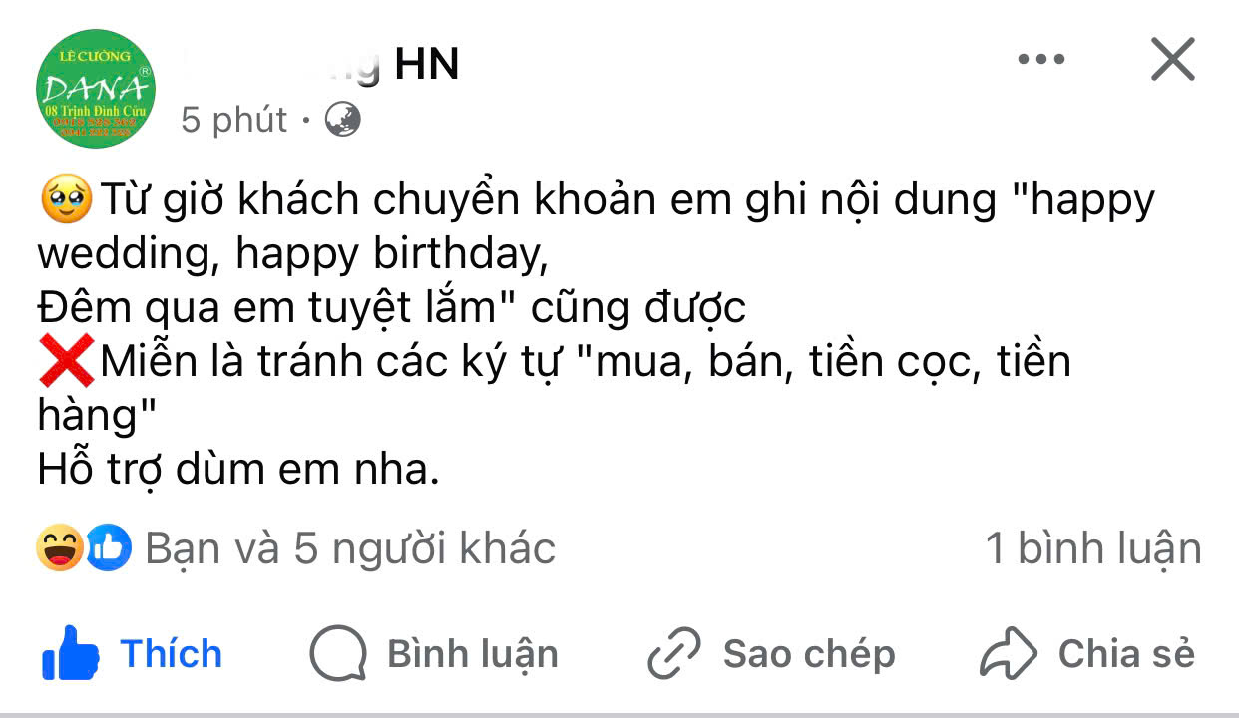Close the post with the X button
This screenshot has height=718, width=1239.
1172,60
